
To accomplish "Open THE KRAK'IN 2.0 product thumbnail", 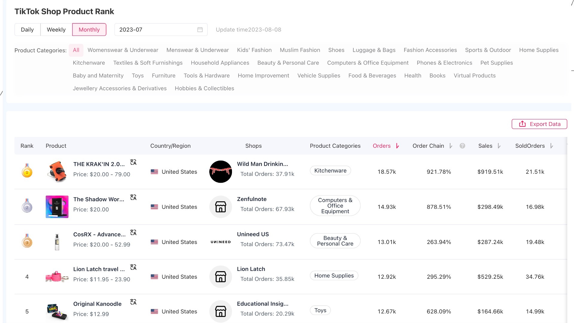I will [x=57, y=172].
